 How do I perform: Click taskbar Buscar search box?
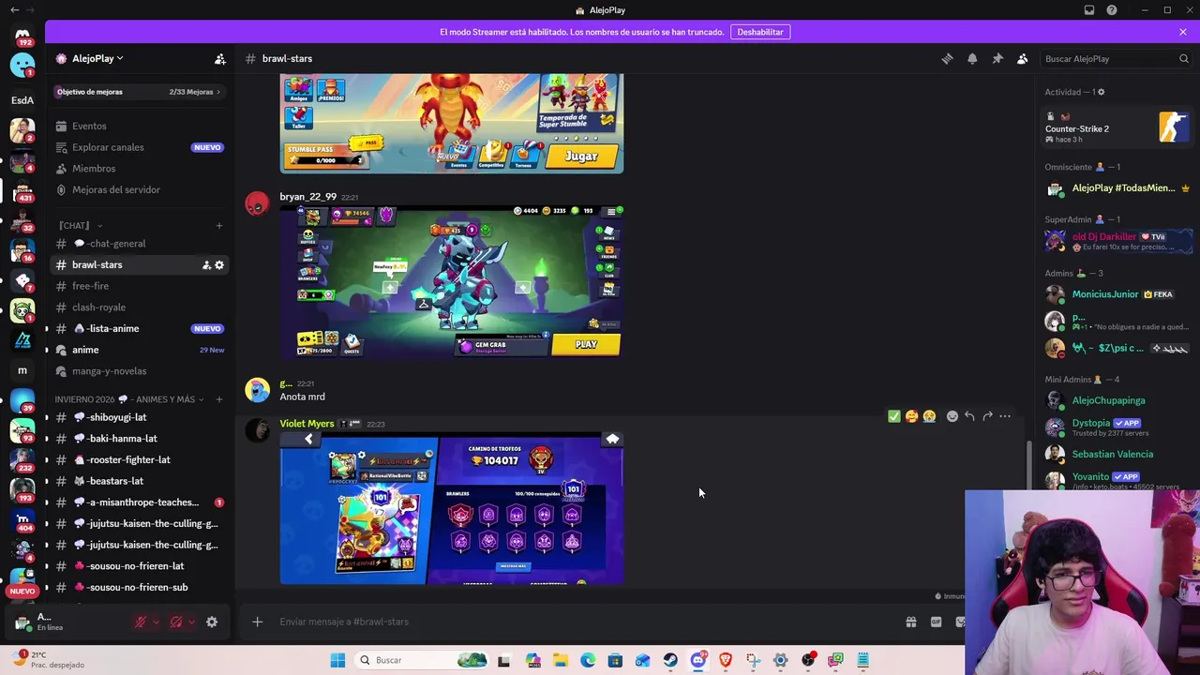(x=420, y=660)
